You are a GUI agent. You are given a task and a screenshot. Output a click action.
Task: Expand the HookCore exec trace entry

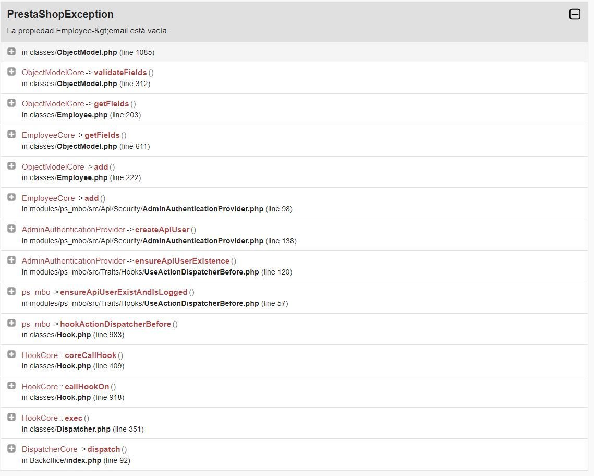[x=11, y=417]
